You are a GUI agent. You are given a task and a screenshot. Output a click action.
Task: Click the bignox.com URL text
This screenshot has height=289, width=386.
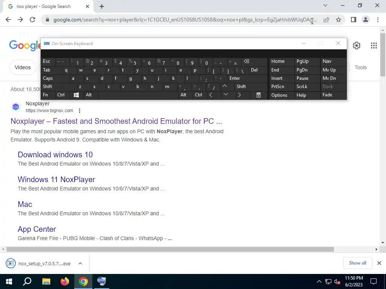pyautogui.click(x=49, y=111)
